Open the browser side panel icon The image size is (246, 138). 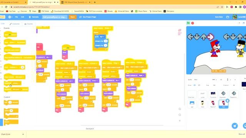click(240, 7)
